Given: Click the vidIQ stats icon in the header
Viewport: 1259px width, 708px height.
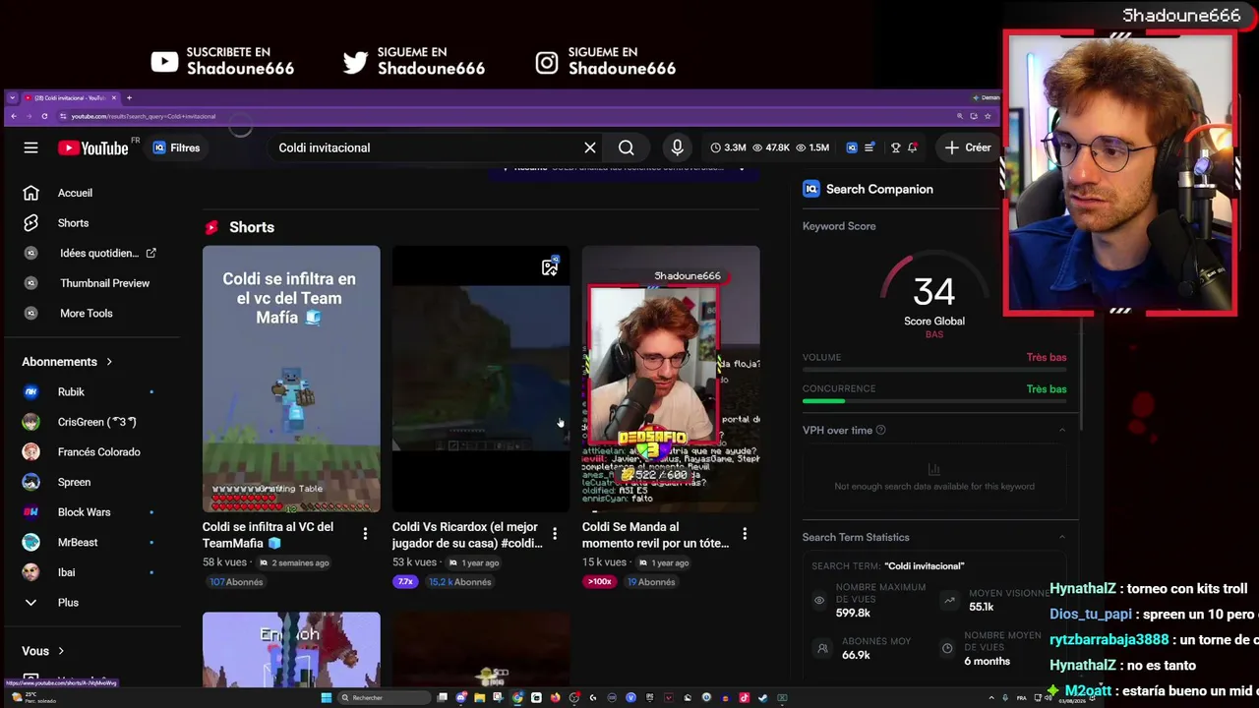Looking at the screenshot, I should pyautogui.click(x=852, y=147).
